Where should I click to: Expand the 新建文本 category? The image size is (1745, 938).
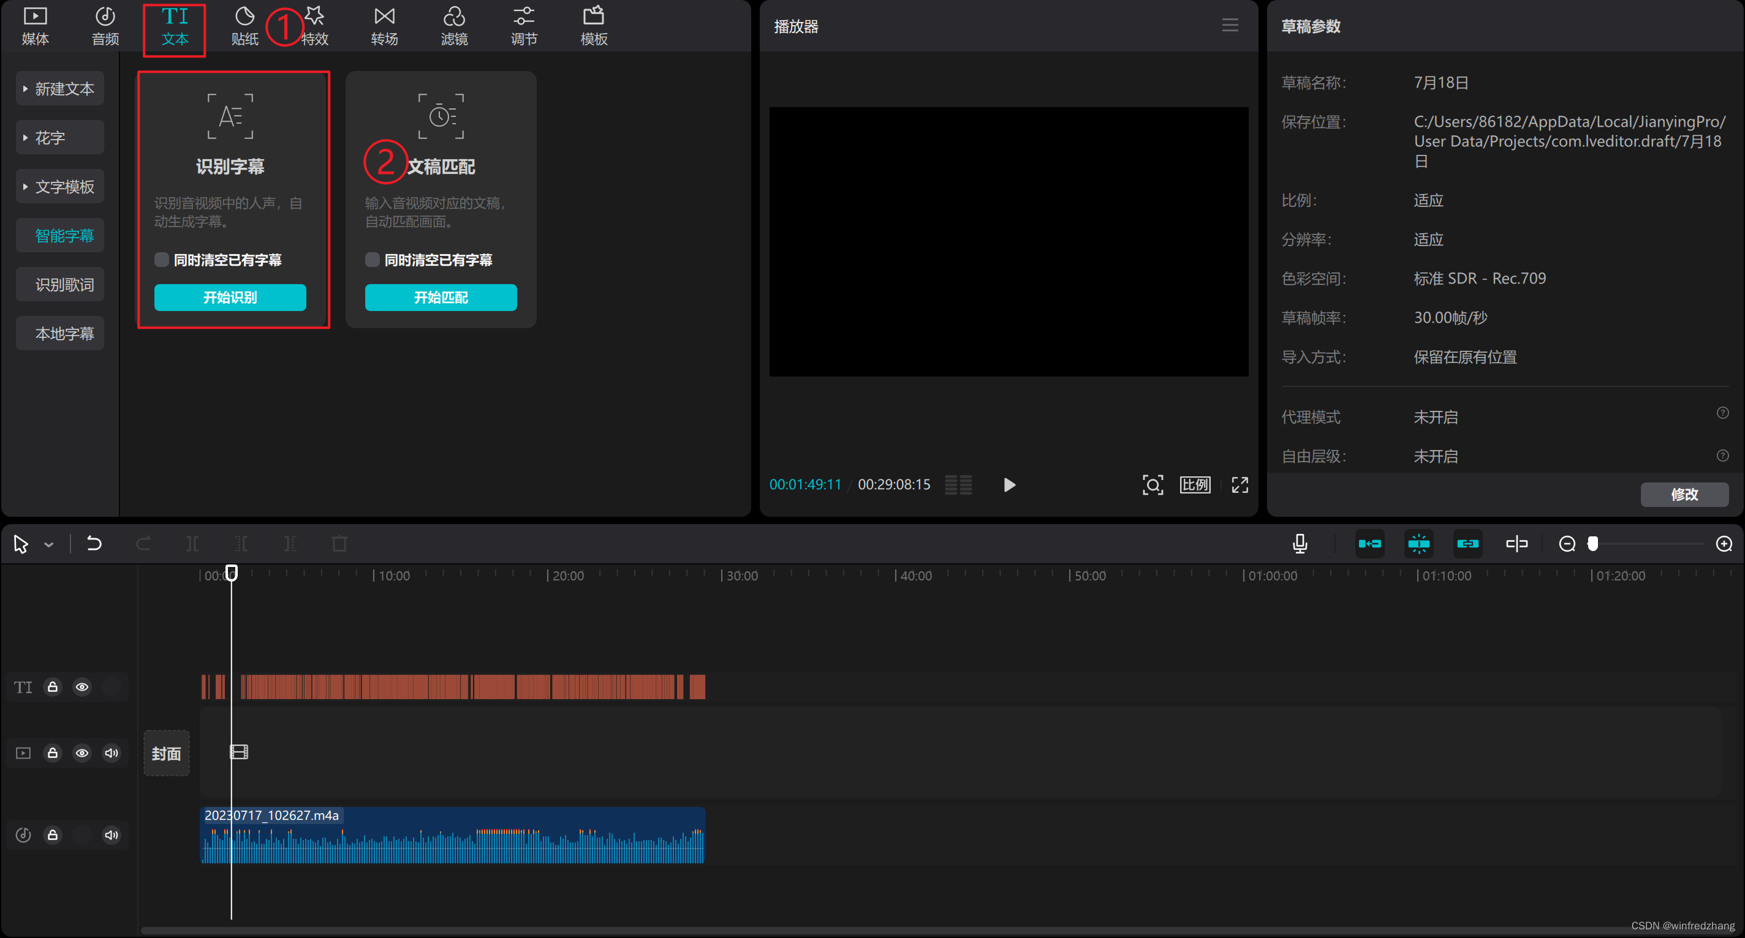(59, 89)
